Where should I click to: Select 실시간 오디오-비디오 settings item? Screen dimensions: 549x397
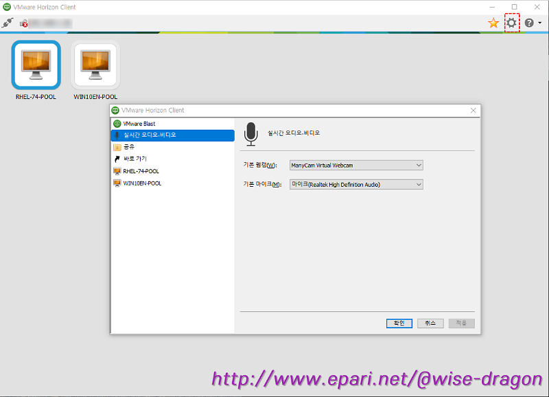coord(173,135)
